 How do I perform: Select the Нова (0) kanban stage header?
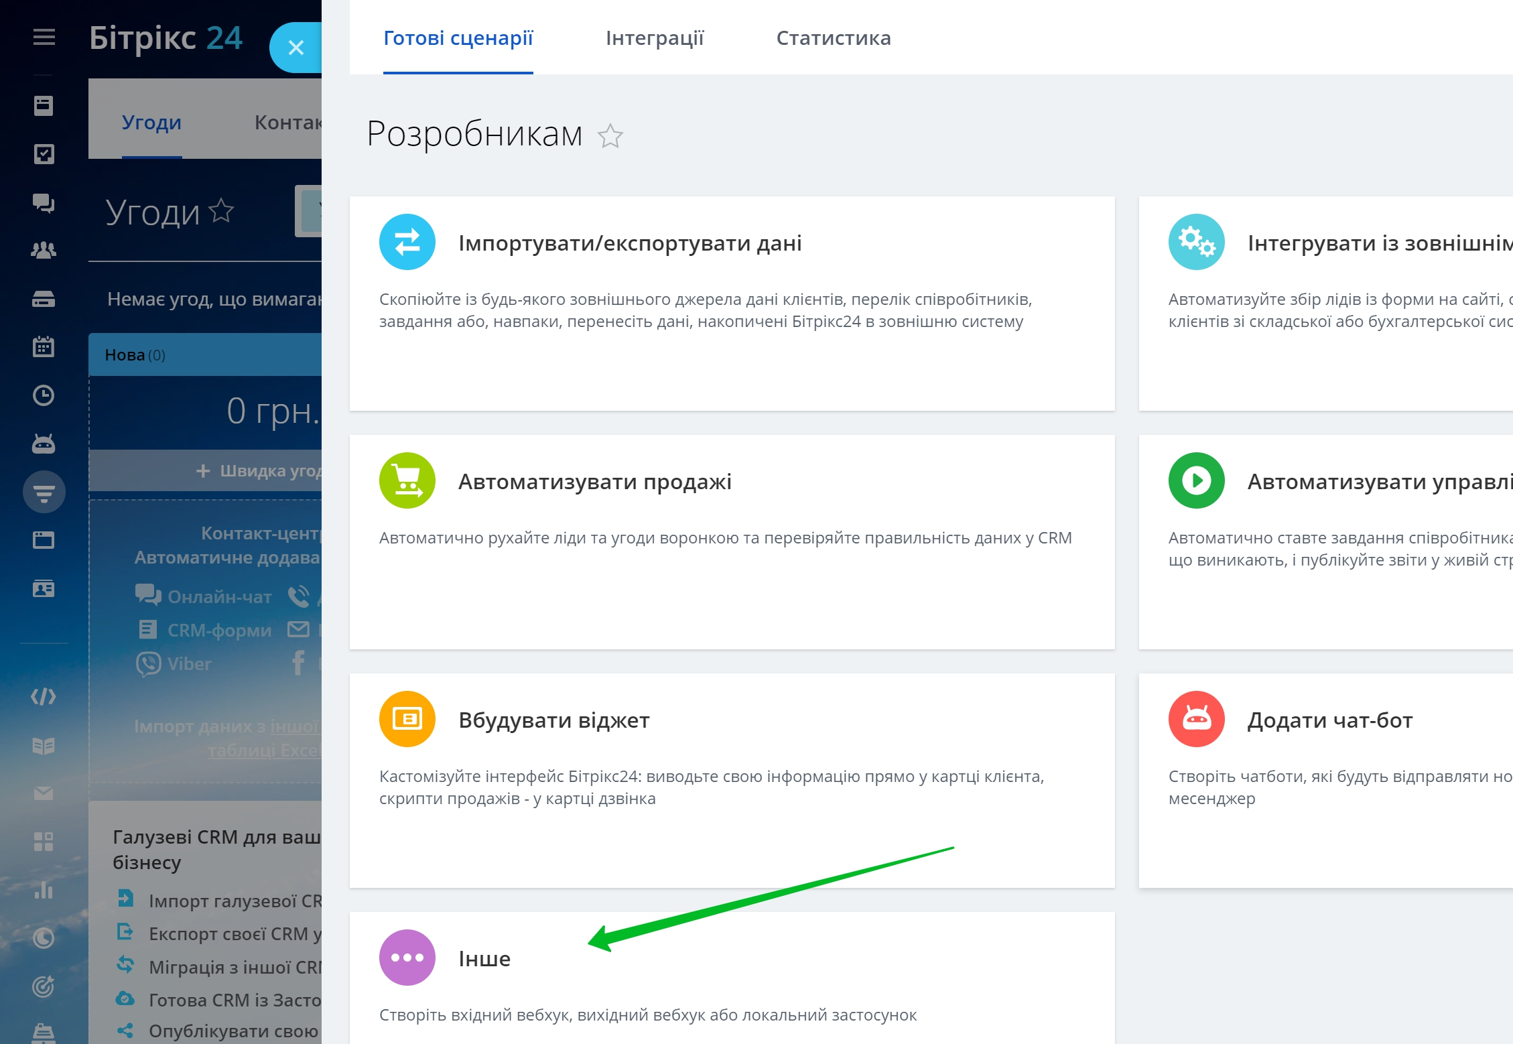(x=205, y=354)
